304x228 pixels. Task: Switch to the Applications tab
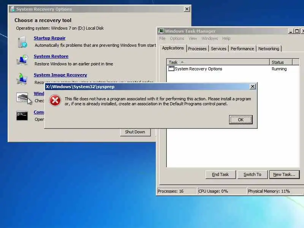tap(173, 48)
